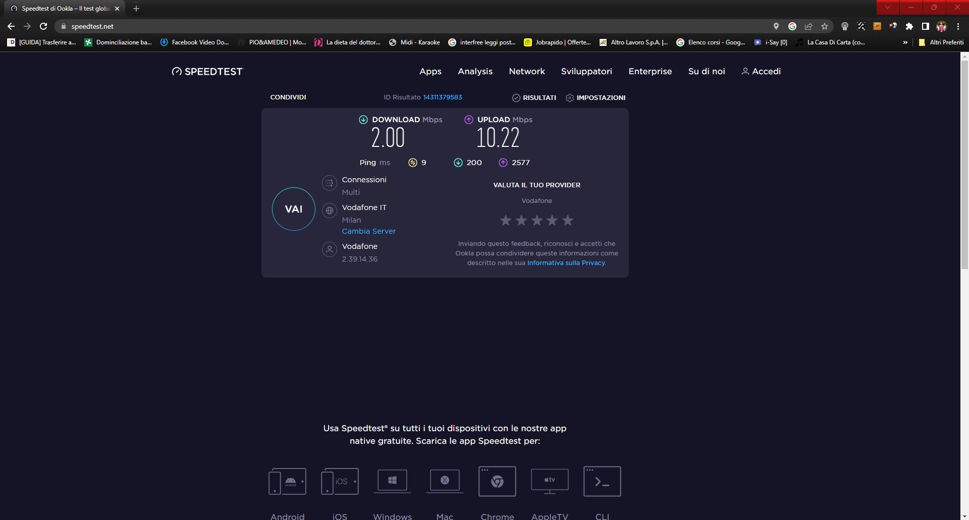The height and width of the screenshot is (520, 969).
Task: Open the Midi - Karaoke bookmark
Action: 414,42
